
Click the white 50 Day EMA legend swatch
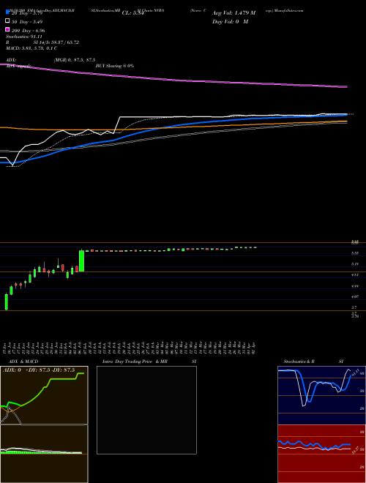[x=7, y=21]
